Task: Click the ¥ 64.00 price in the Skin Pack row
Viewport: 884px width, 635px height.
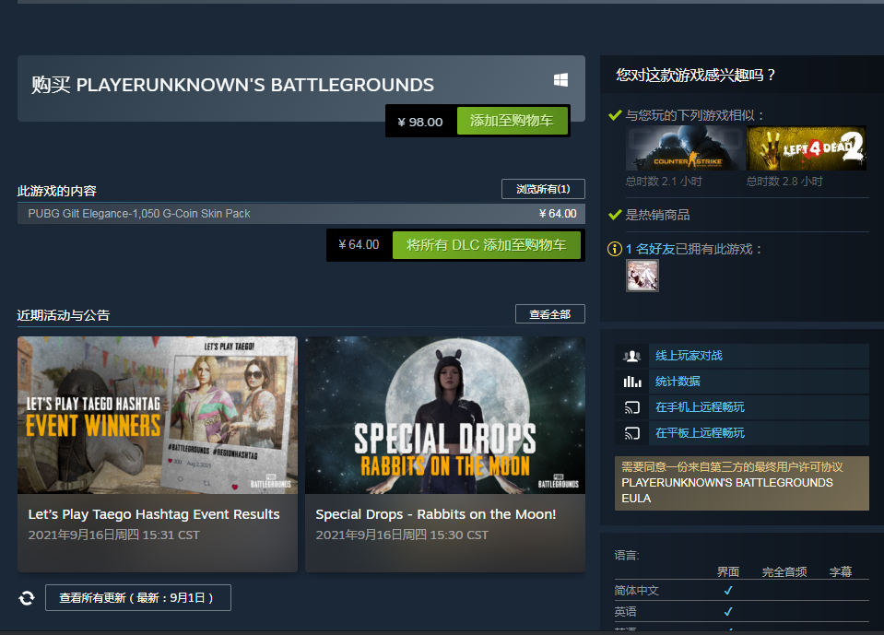Action: [558, 214]
